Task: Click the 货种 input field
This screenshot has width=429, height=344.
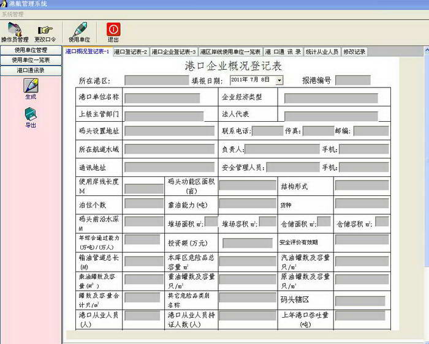Action: point(362,203)
